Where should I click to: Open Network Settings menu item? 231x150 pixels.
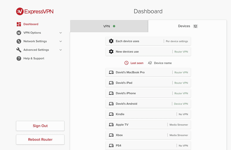point(35,41)
